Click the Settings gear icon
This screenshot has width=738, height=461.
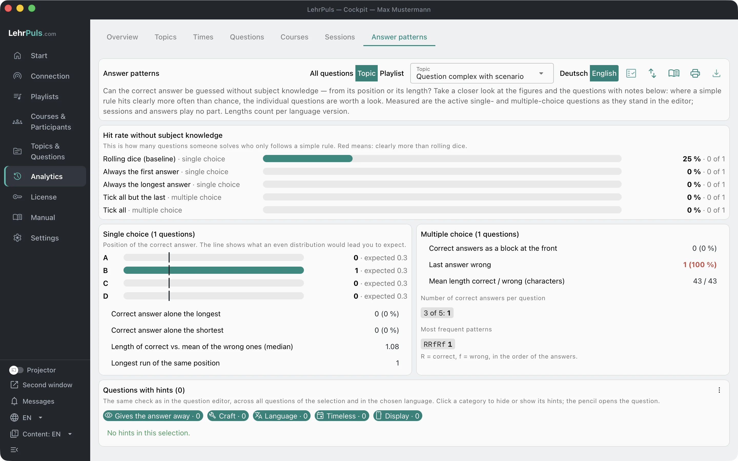17,238
